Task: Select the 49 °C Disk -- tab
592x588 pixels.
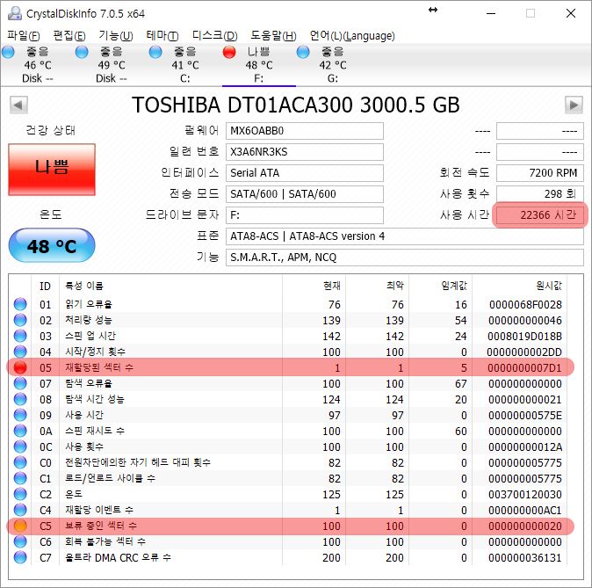Action: click(111, 65)
